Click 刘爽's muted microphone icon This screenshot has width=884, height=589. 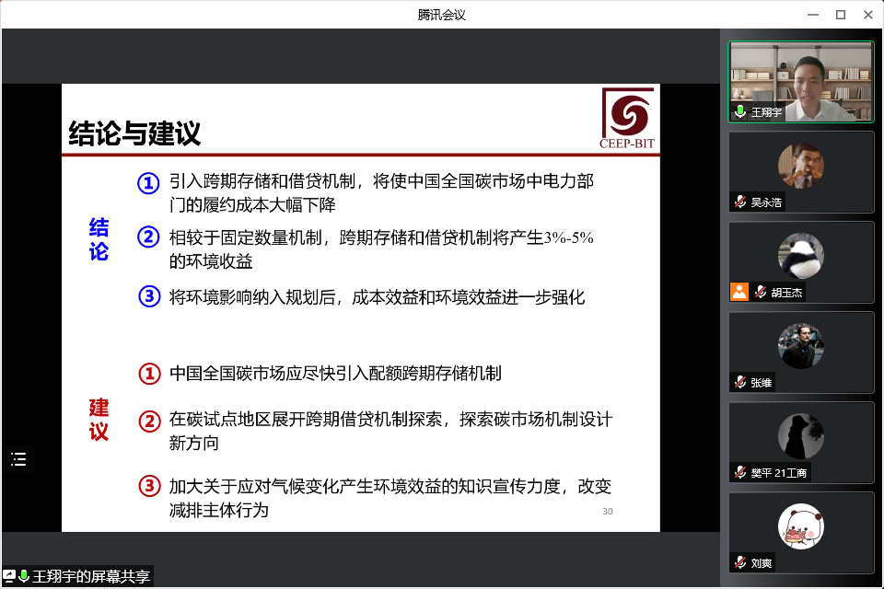click(739, 563)
